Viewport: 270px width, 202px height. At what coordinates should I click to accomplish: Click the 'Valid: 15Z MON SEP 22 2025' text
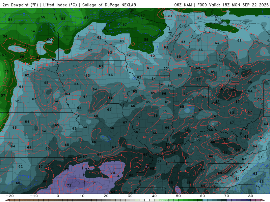(x=239, y=5)
